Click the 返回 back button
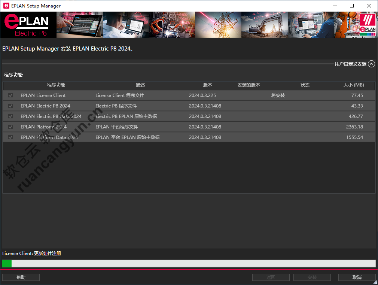The height and width of the screenshot is (285, 378). (271, 278)
